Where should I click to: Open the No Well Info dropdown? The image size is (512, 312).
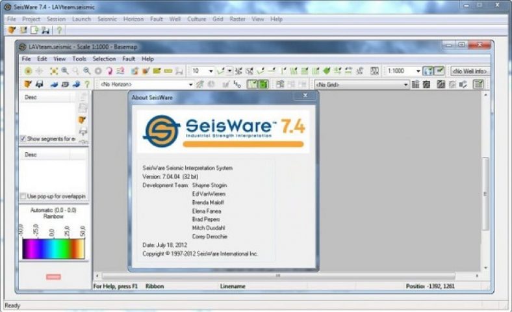point(470,71)
